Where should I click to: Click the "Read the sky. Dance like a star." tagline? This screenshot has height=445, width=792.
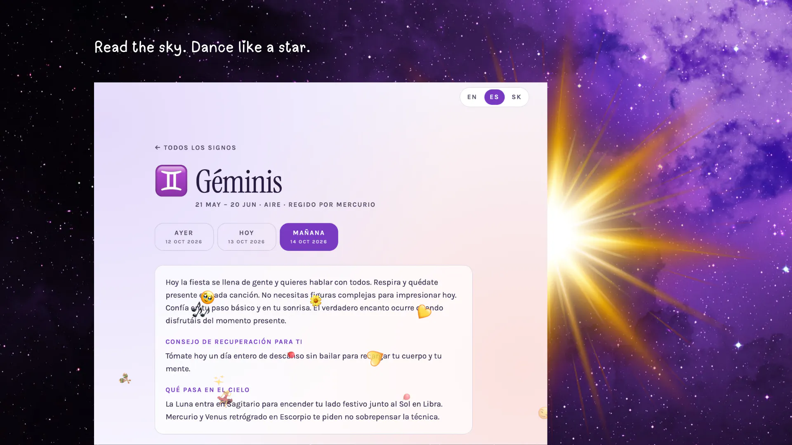coord(202,47)
